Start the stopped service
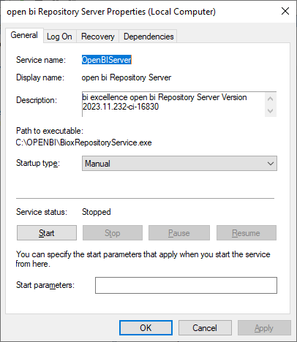Image resolution: width=297 pixels, height=342 pixels. (x=47, y=233)
